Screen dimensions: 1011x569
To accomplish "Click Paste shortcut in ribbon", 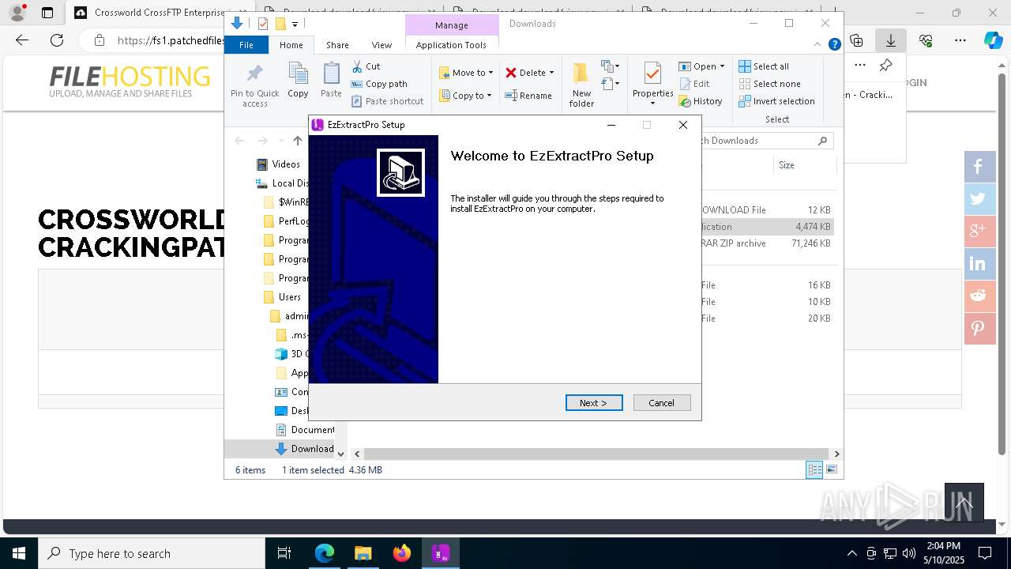I will pyautogui.click(x=387, y=101).
